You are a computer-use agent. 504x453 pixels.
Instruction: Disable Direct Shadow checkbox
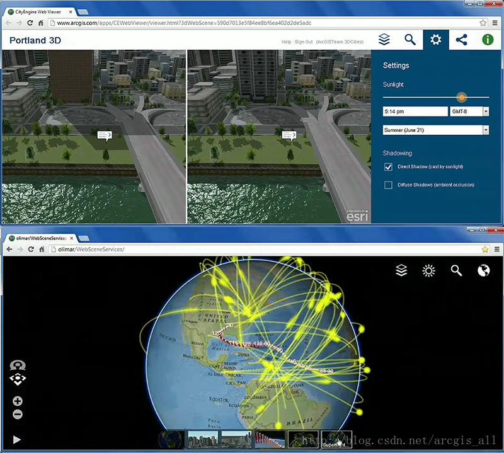coord(389,167)
